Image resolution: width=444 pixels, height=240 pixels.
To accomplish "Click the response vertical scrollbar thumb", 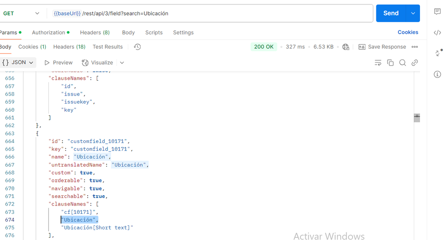I will click(417, 118).
